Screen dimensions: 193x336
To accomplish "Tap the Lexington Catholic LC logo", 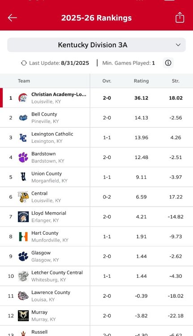I will (23, 138).
